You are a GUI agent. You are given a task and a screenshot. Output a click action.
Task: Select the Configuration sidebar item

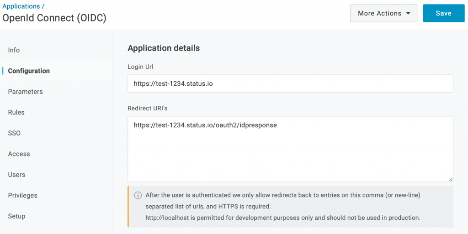point(29,71)
